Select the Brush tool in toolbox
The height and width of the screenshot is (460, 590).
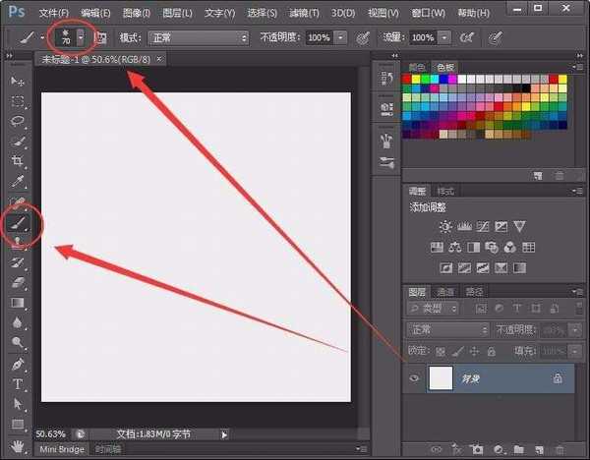tap(18, 222)
